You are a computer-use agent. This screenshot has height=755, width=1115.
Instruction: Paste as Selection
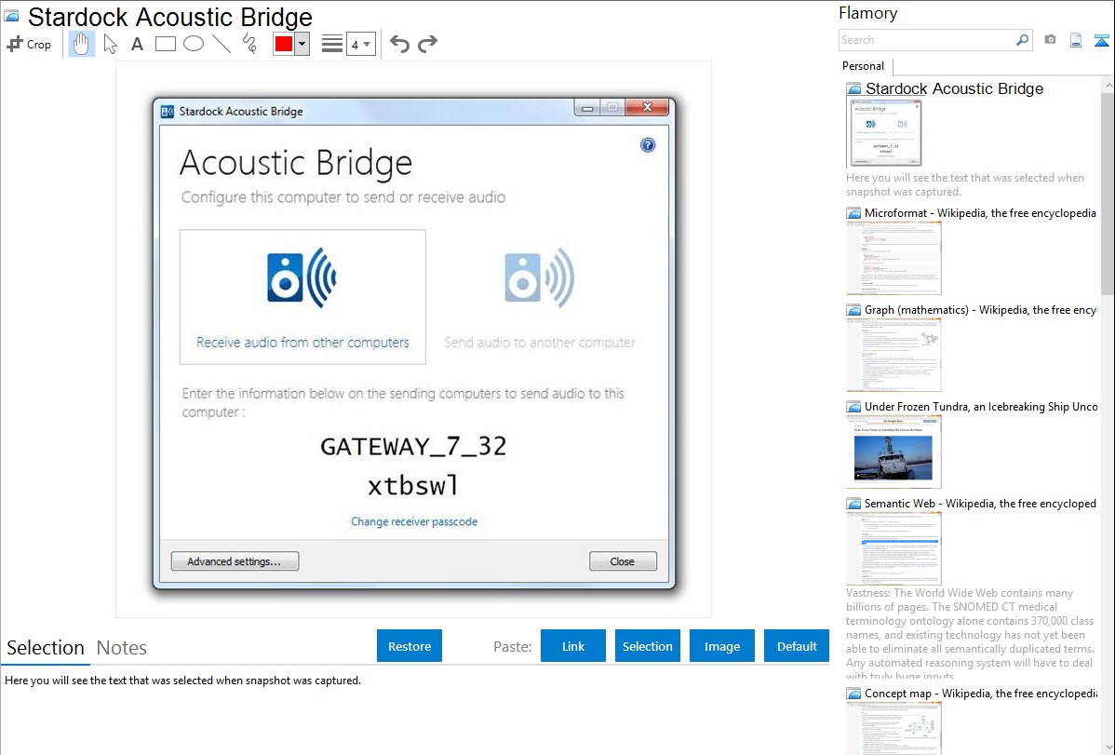[647, 646]
